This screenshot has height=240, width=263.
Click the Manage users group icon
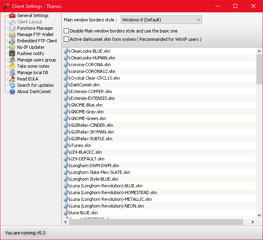[12, 60]
